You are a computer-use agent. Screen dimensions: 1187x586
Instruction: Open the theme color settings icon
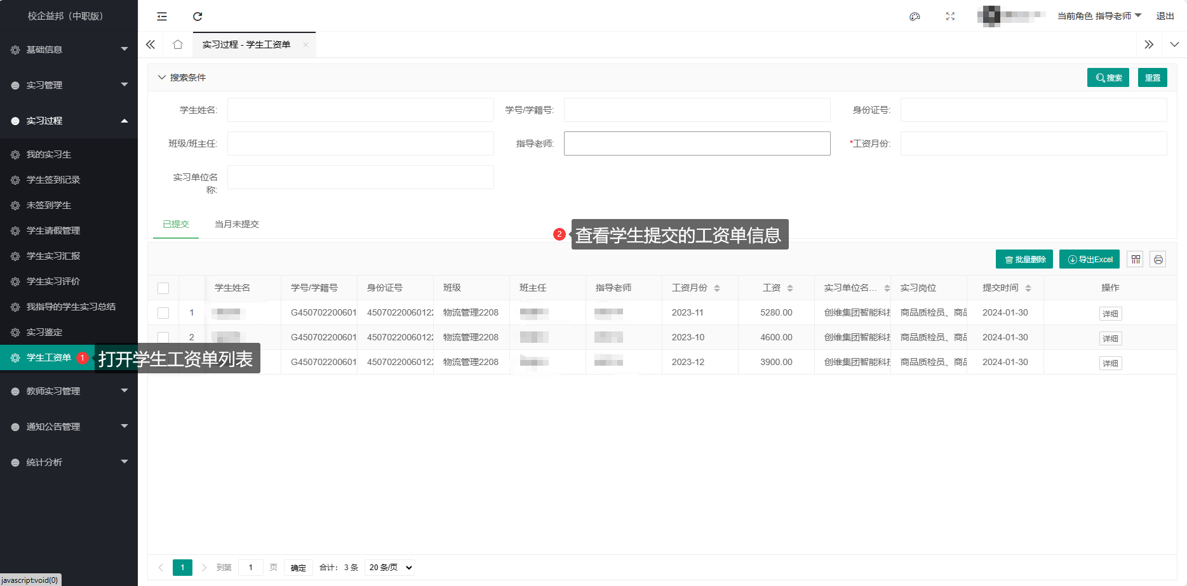pyautogui.click(x=915, y=17)
